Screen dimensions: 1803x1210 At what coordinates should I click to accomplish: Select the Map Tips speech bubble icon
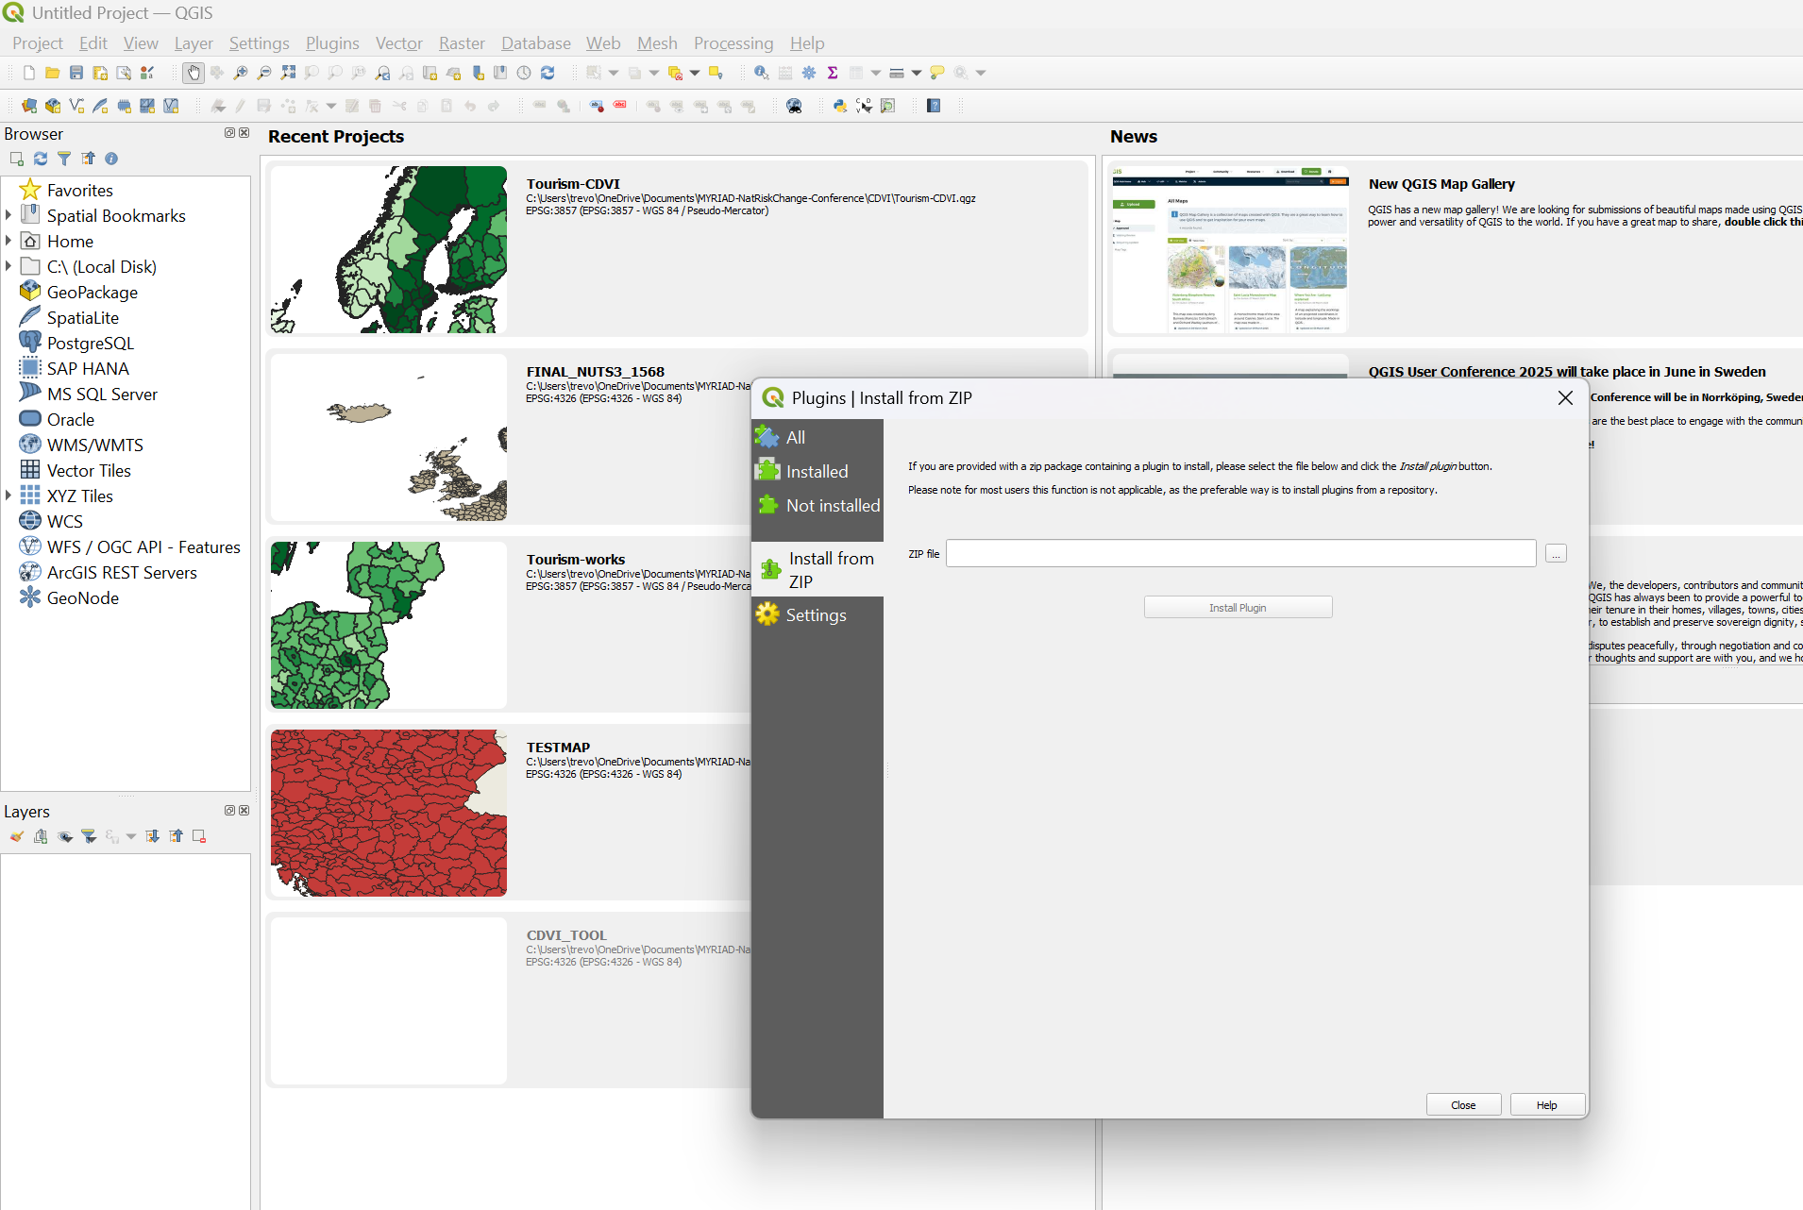coord(937,73)
